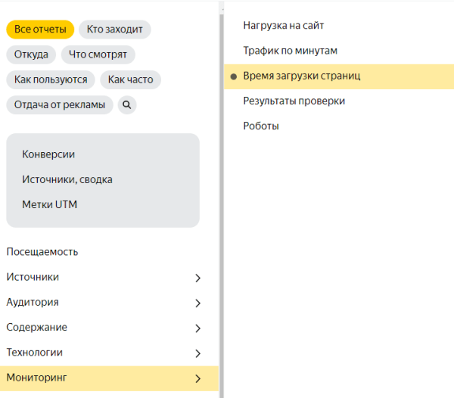454x398 pixels.
Task: Open the 'Конверсии' report link
Action: click(48, 154)
